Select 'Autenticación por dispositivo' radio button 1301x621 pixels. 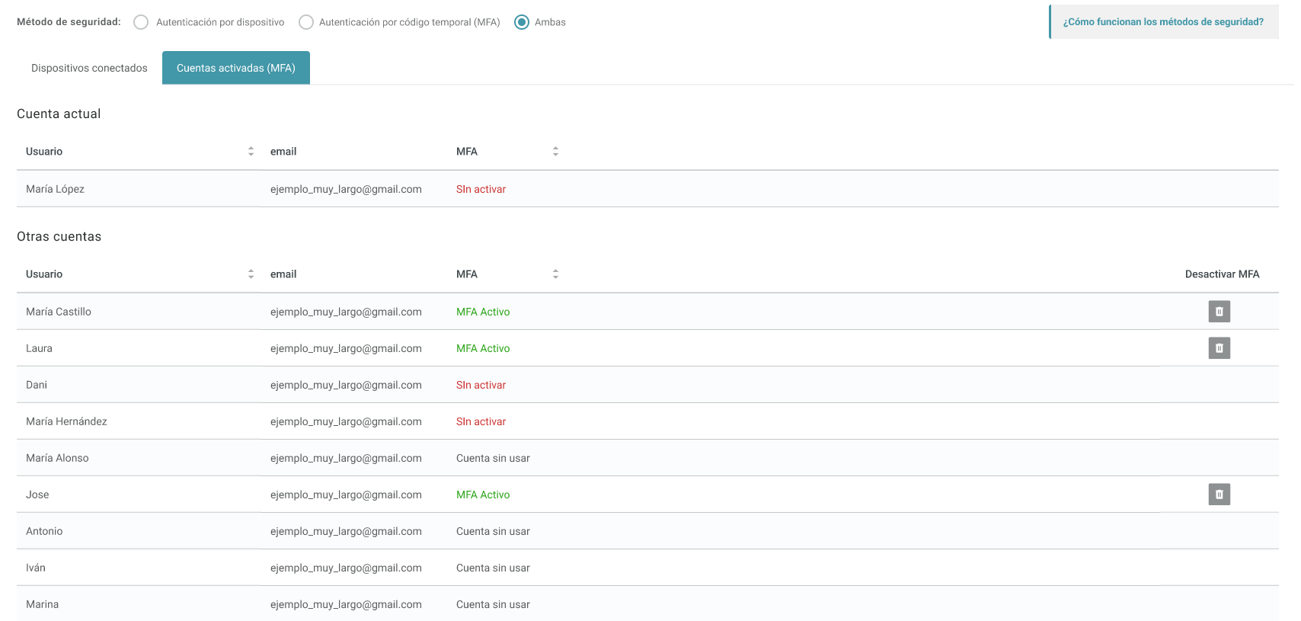(141, 22)
